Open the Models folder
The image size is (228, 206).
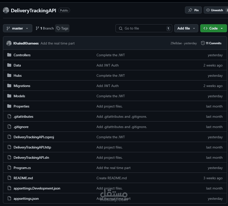(19, 96)
